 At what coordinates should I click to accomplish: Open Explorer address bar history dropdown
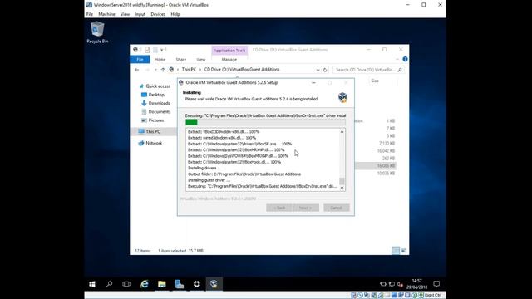point(318,70)
